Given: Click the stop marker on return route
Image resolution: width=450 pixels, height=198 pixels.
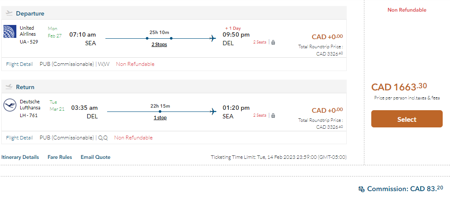Looking at the screenshot, I should click(160, 112).
